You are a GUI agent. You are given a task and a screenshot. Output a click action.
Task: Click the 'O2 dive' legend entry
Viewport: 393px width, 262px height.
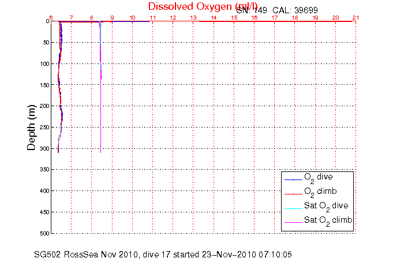click(318, 178)
